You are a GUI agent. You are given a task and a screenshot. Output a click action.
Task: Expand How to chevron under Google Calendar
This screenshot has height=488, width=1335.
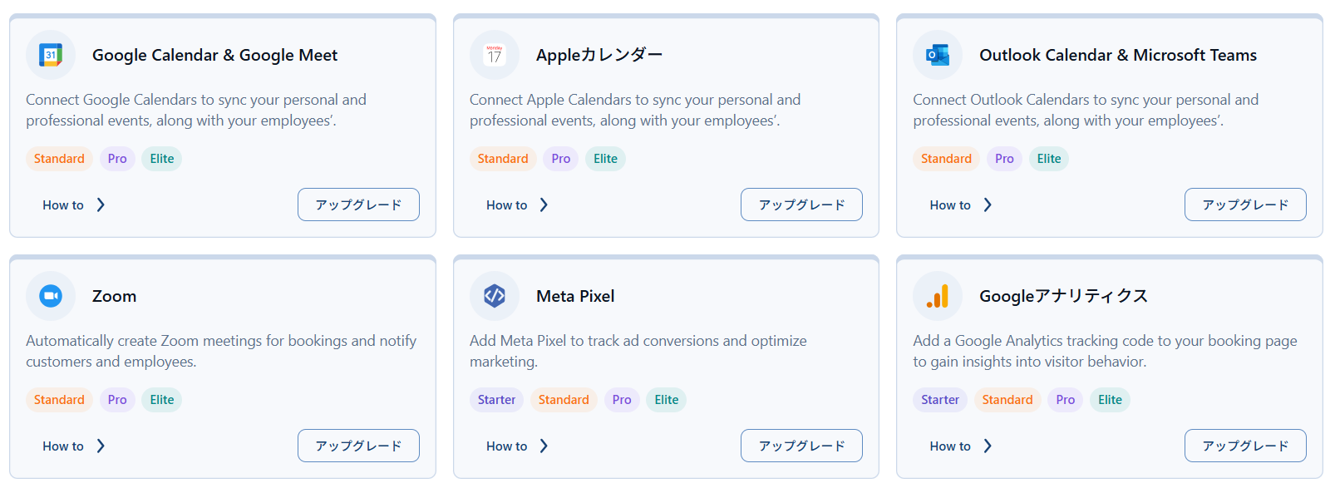101,205
